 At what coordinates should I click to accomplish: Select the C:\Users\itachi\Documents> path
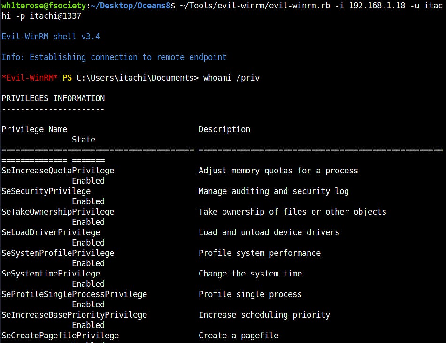click(x=138, y=77)
